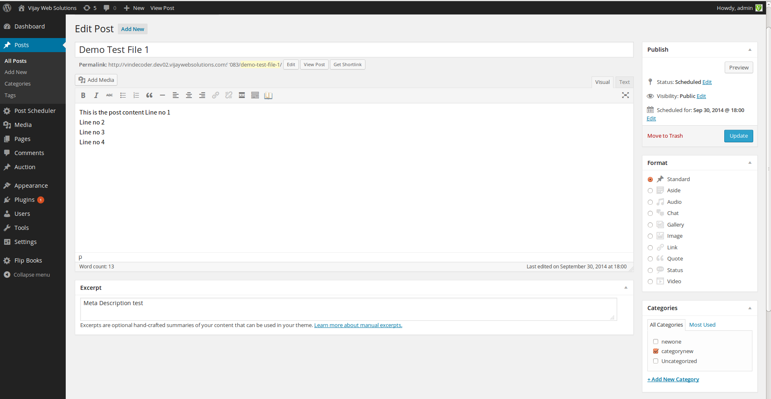Enter distraction-free writing mode

pos(625,96)
